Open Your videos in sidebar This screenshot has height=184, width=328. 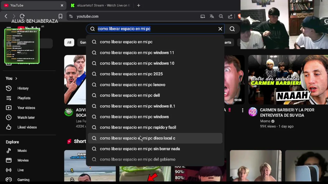coord(26,108)
